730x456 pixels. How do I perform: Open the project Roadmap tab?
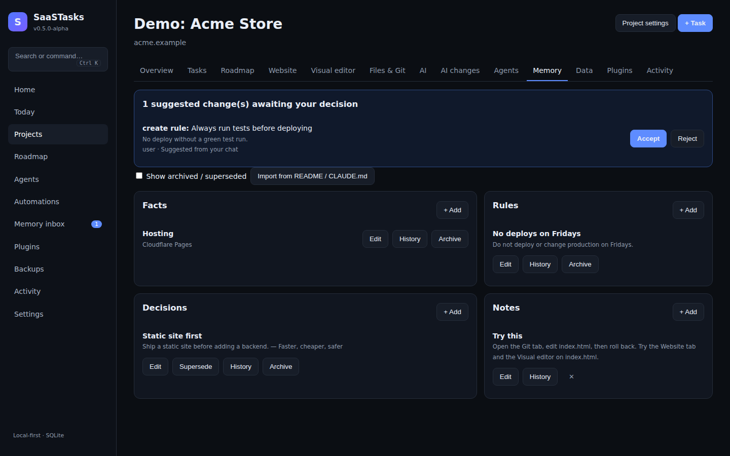coord(237,70)
